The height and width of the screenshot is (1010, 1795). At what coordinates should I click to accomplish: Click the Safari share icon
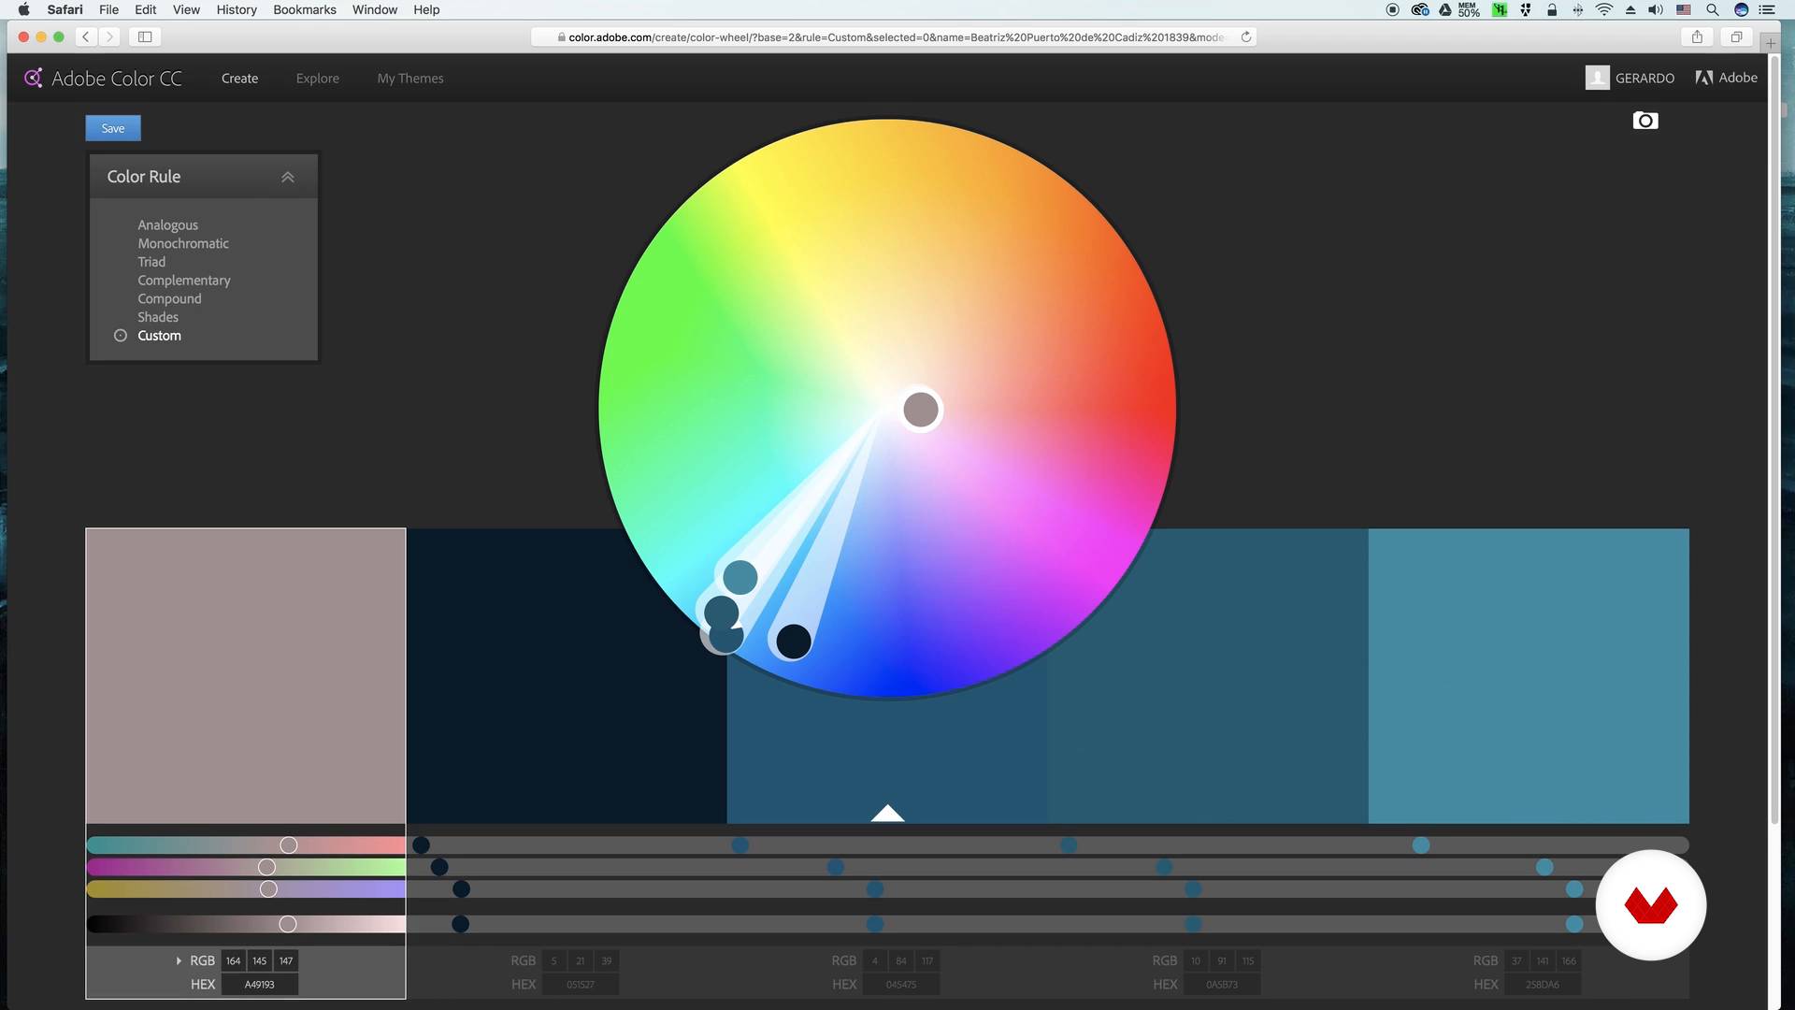[x=1697, y=36]
